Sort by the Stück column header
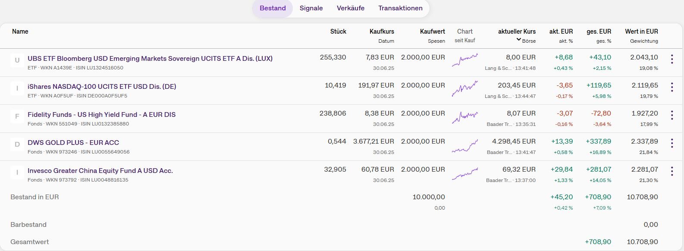The image size is (684, 251). coord(338,31)
